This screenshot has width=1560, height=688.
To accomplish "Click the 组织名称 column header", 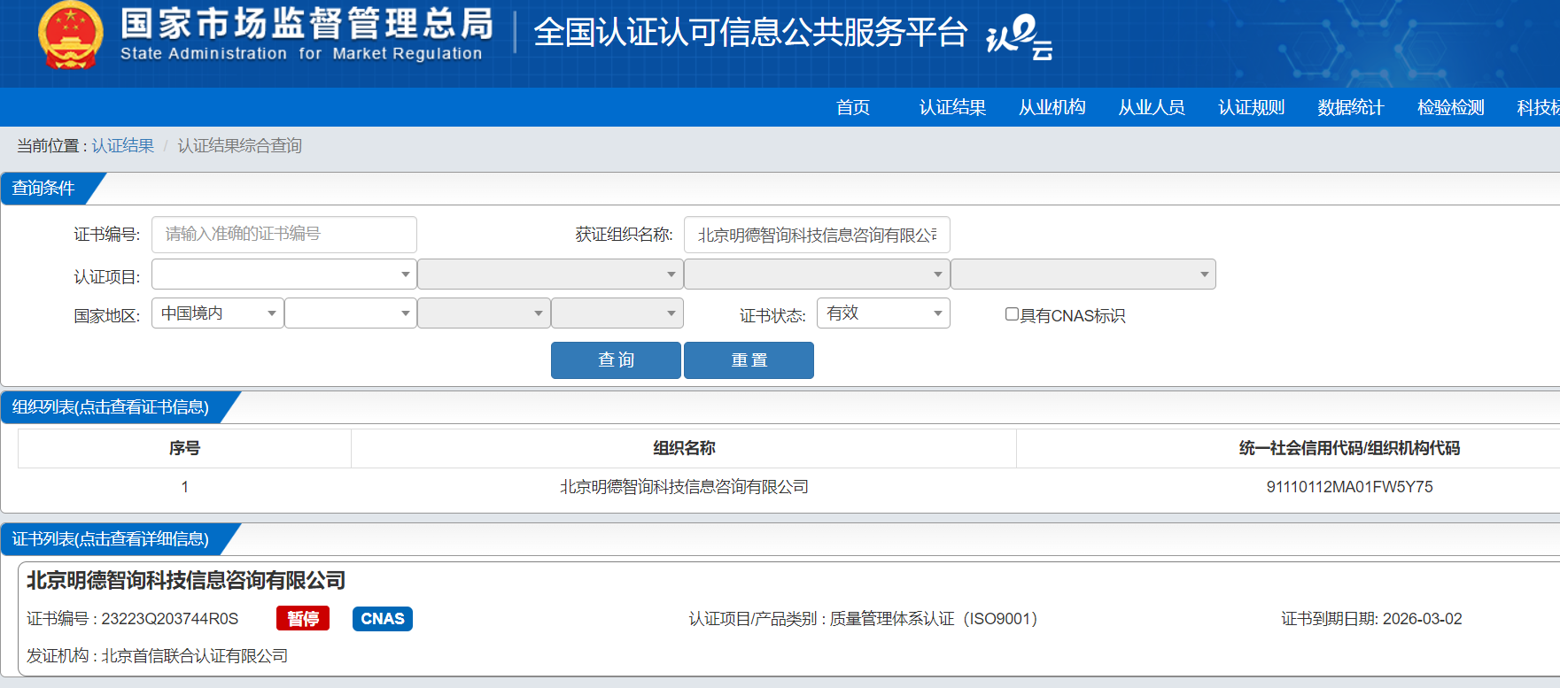I will (x=684, y=448).
